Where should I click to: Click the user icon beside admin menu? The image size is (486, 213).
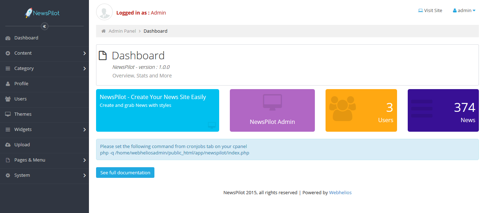(x=455, y=11)
